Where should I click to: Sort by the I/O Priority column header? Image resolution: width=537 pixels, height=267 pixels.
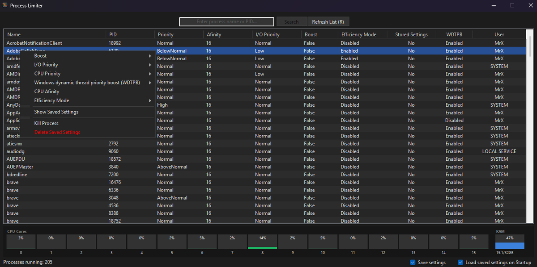(277, 34)
